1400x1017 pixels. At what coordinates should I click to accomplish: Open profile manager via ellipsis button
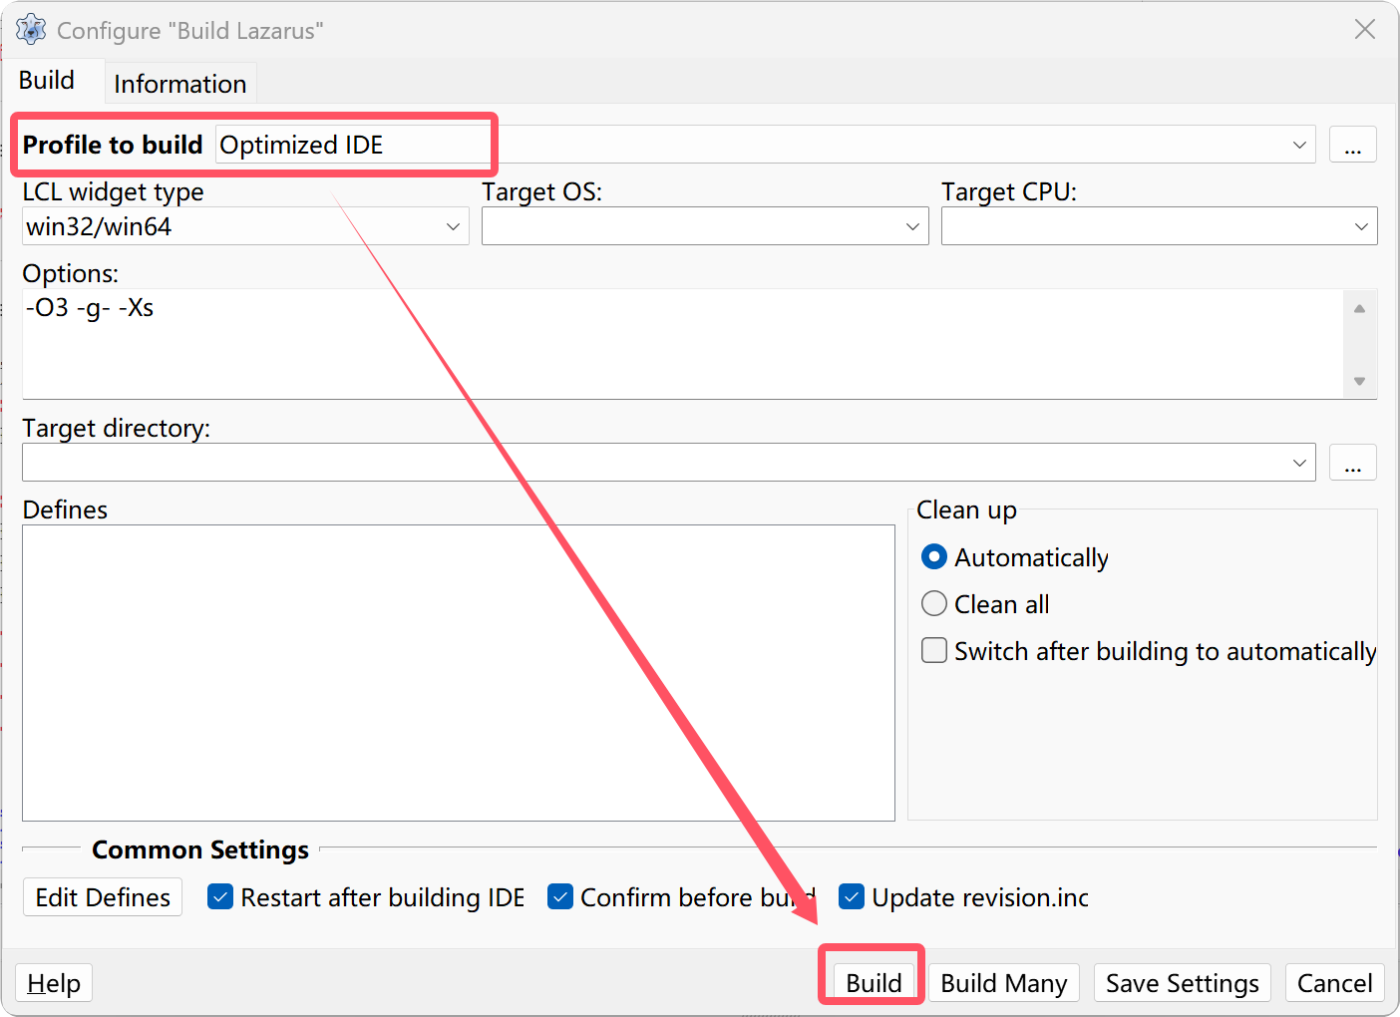[1353, 145]
